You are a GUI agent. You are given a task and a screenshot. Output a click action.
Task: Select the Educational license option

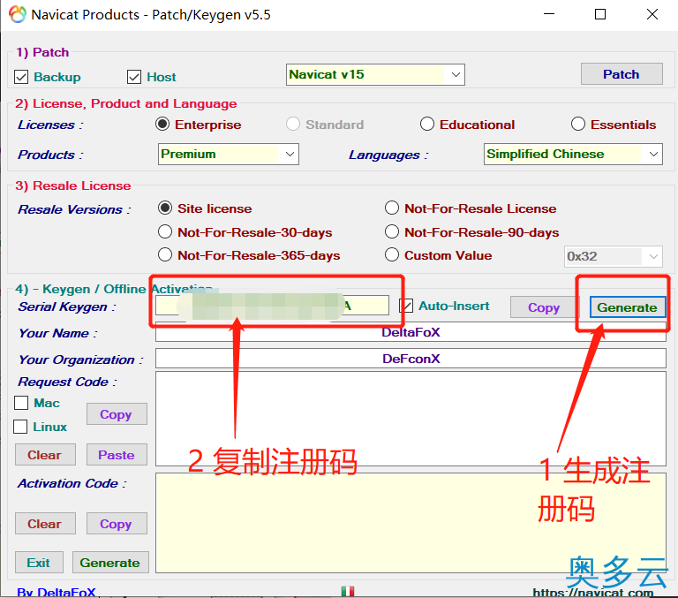[426, 125]
